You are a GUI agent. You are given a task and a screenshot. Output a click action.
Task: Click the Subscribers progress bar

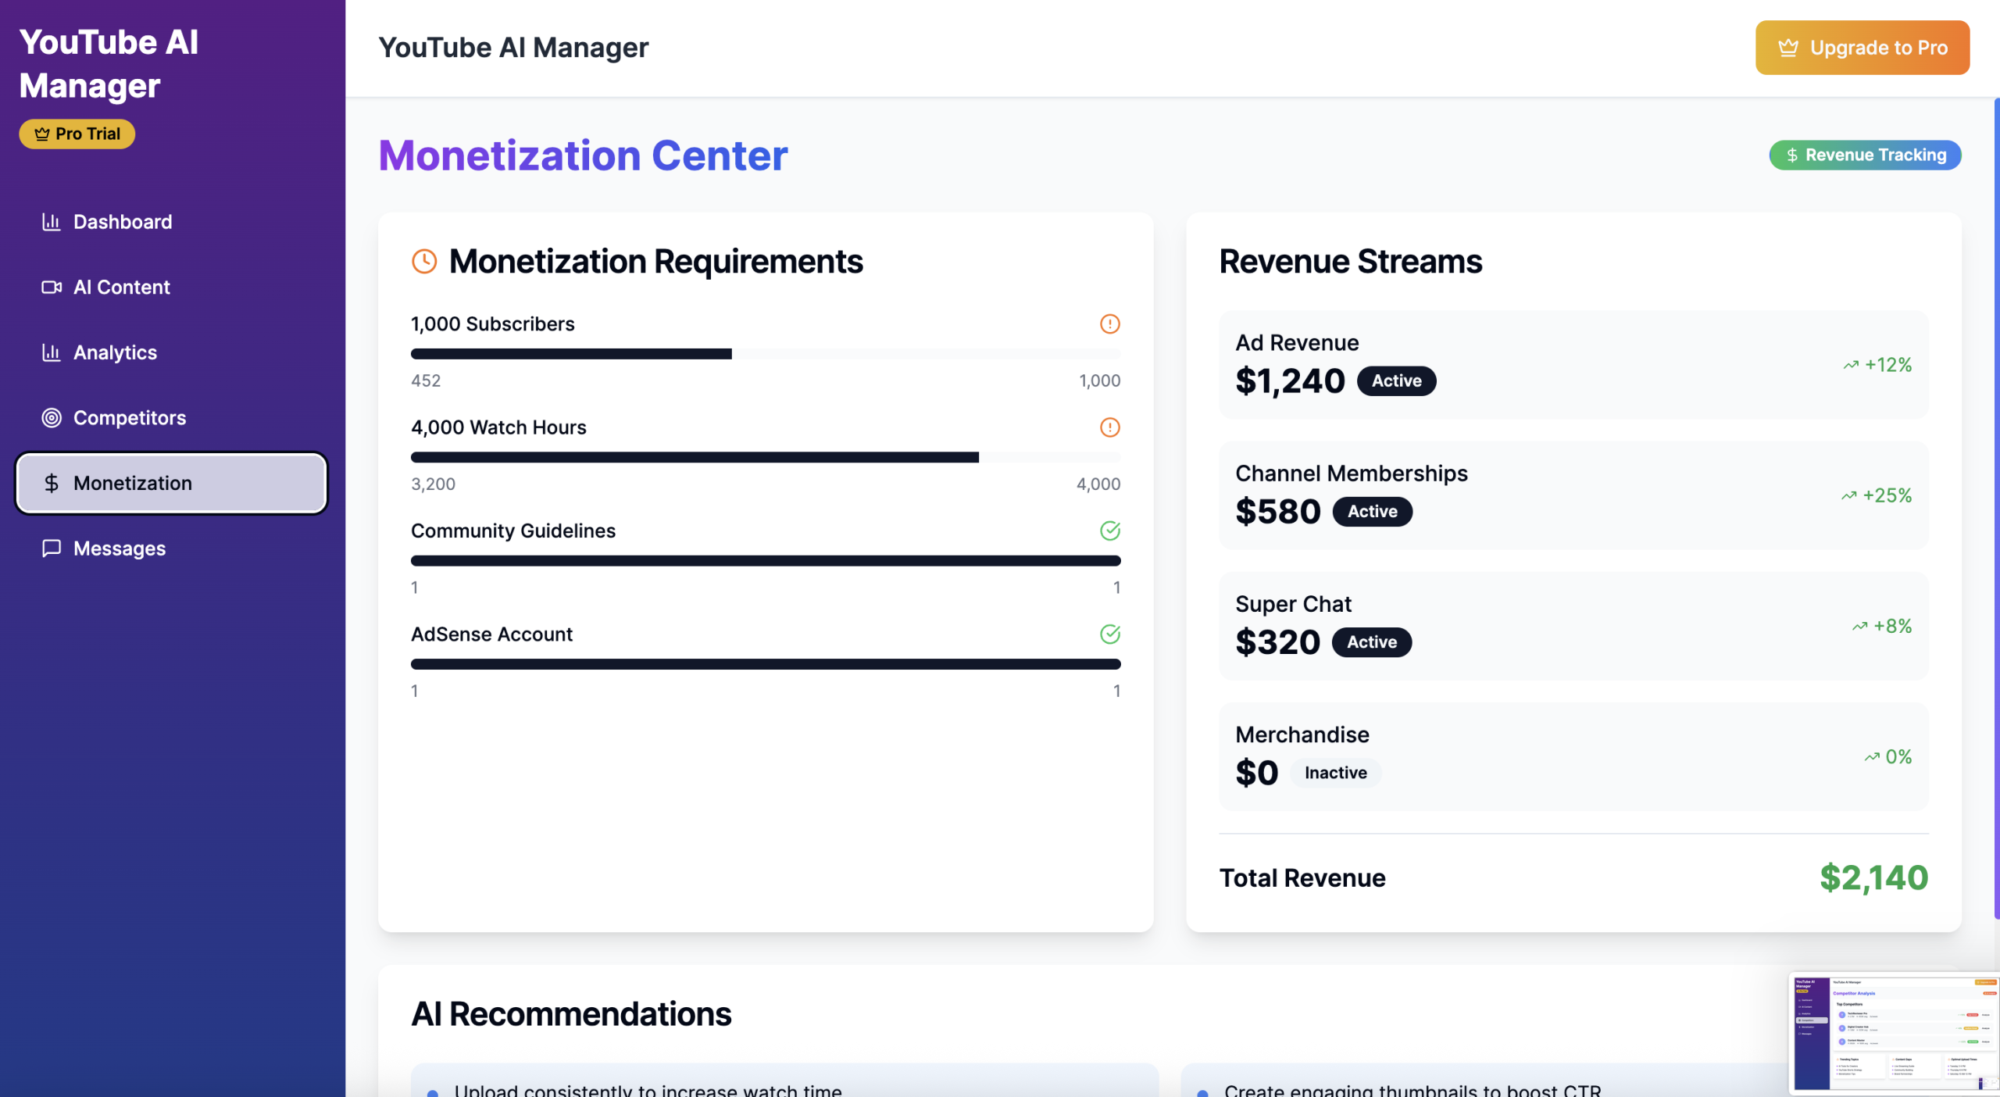(x=766, y=354)
